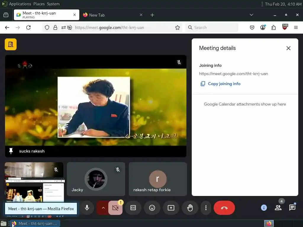Open the Pocket save icon
This screenshot has width=303, height=227.
pos(252,27)
